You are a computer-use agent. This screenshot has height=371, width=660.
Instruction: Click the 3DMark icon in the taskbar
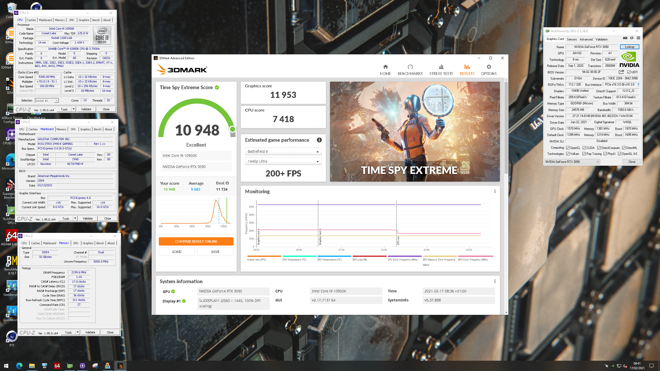pyautogui.click(x=120, y=366)
